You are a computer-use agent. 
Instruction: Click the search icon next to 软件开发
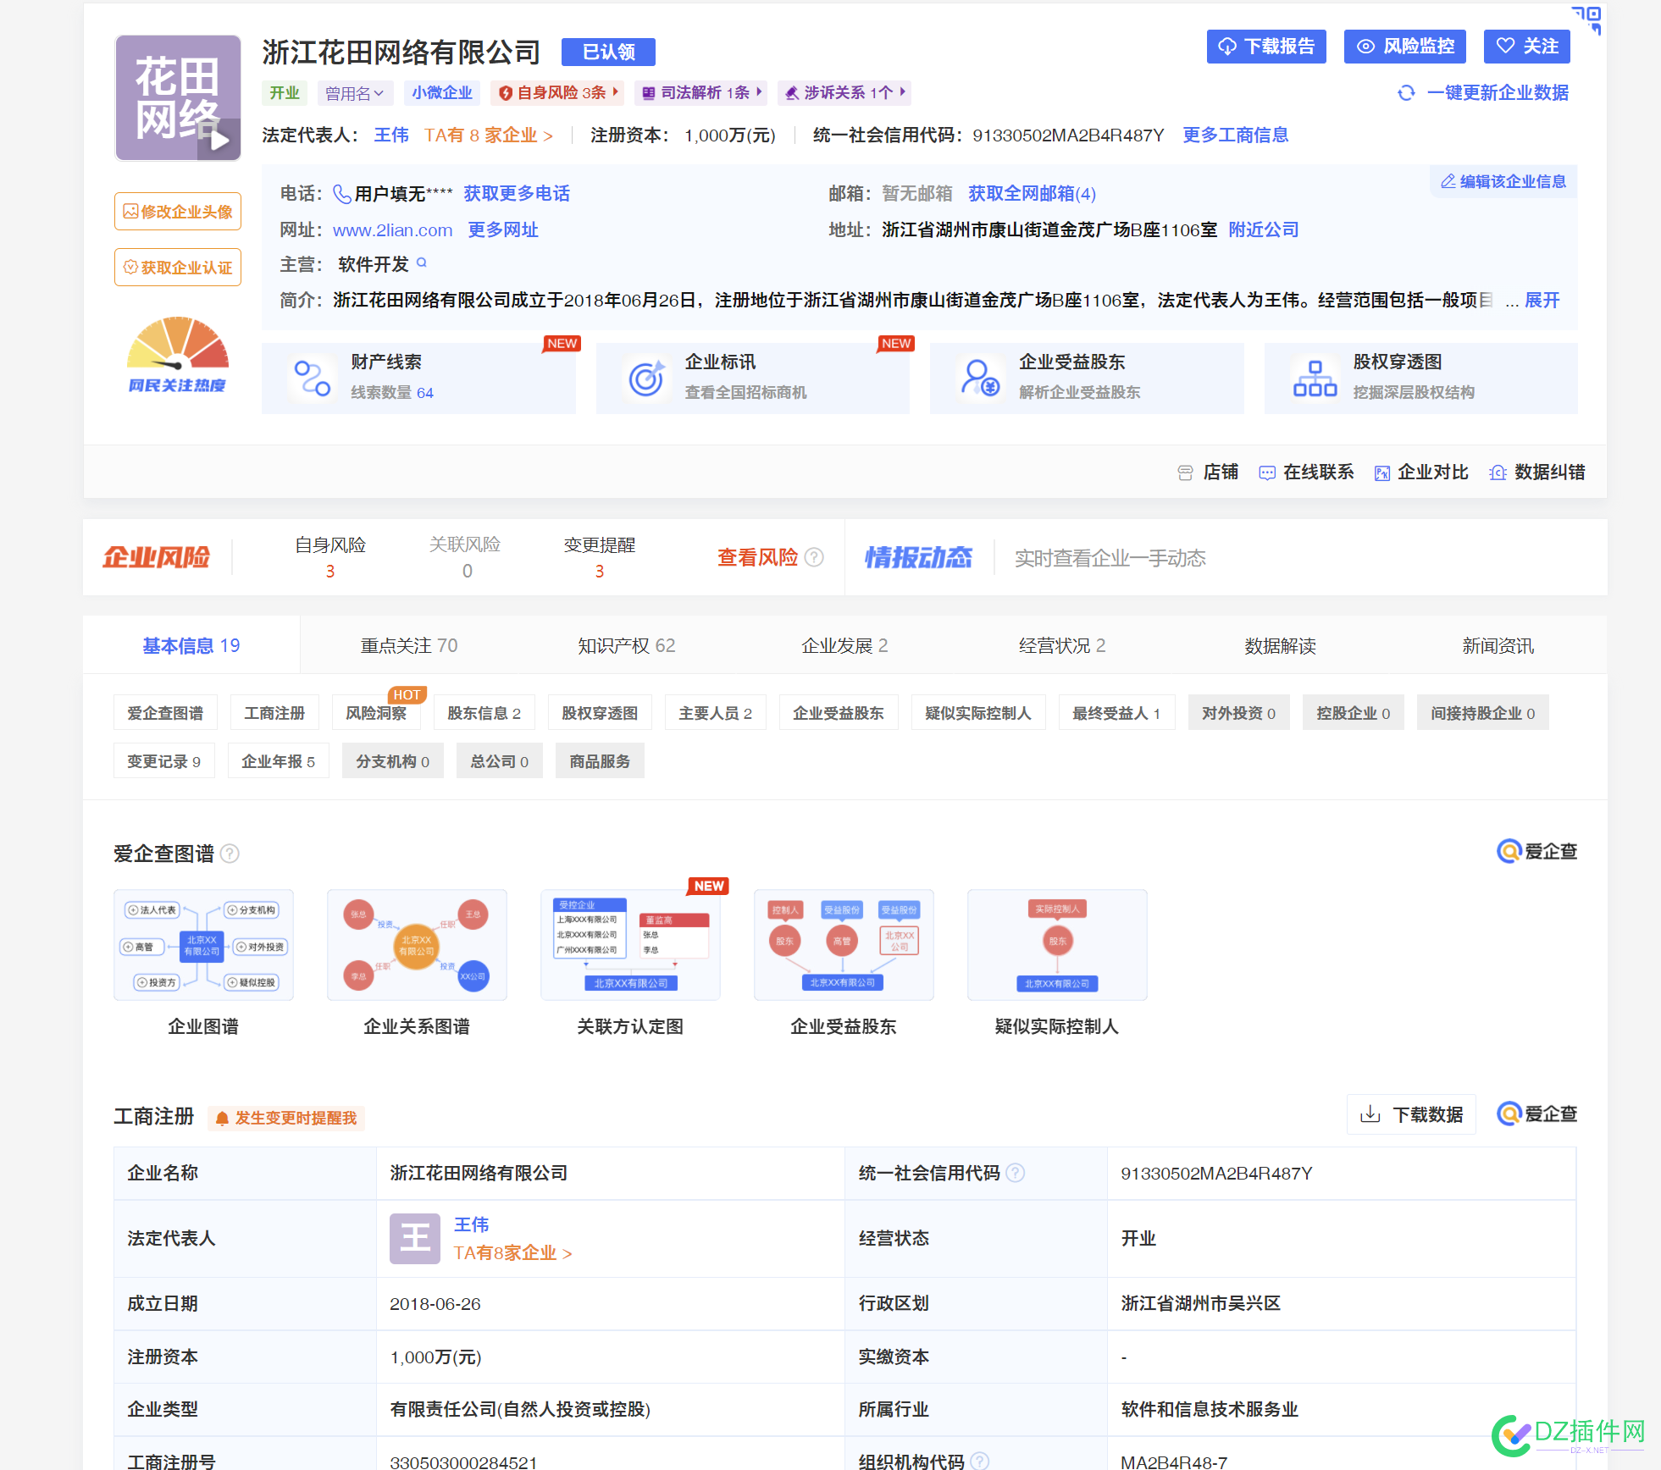tap(422, 263)
